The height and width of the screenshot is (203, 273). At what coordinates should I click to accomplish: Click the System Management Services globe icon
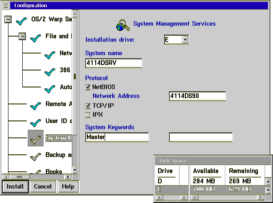123,25
